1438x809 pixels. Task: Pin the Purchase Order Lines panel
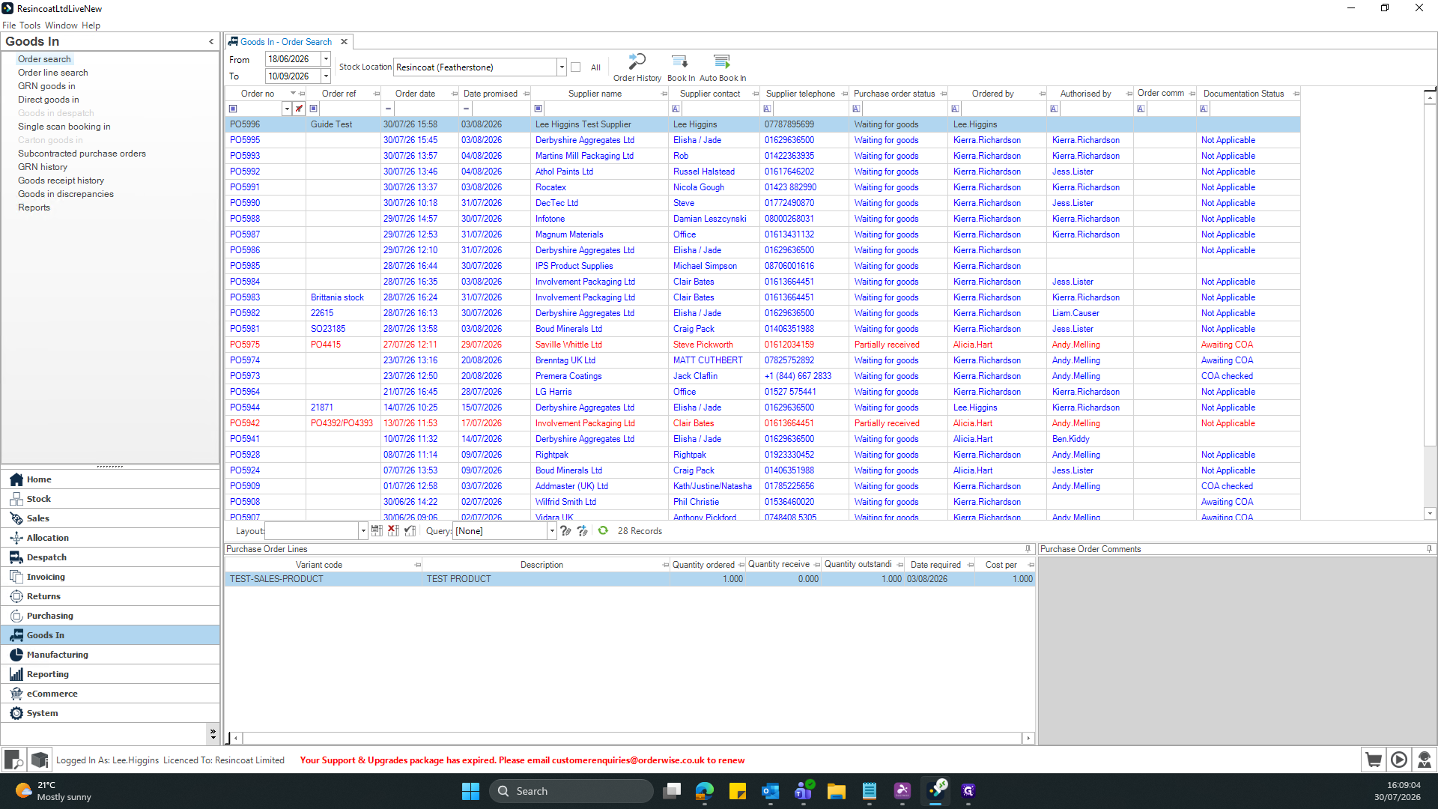coord(1028,549)
